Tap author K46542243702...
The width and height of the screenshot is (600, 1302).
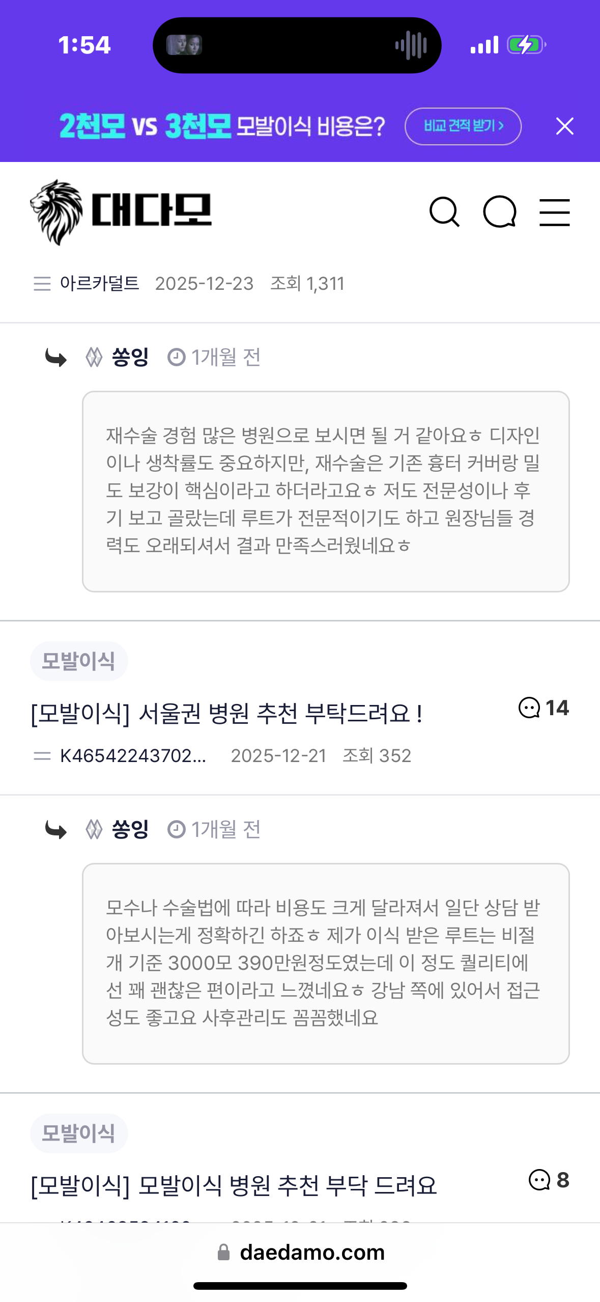133,755
